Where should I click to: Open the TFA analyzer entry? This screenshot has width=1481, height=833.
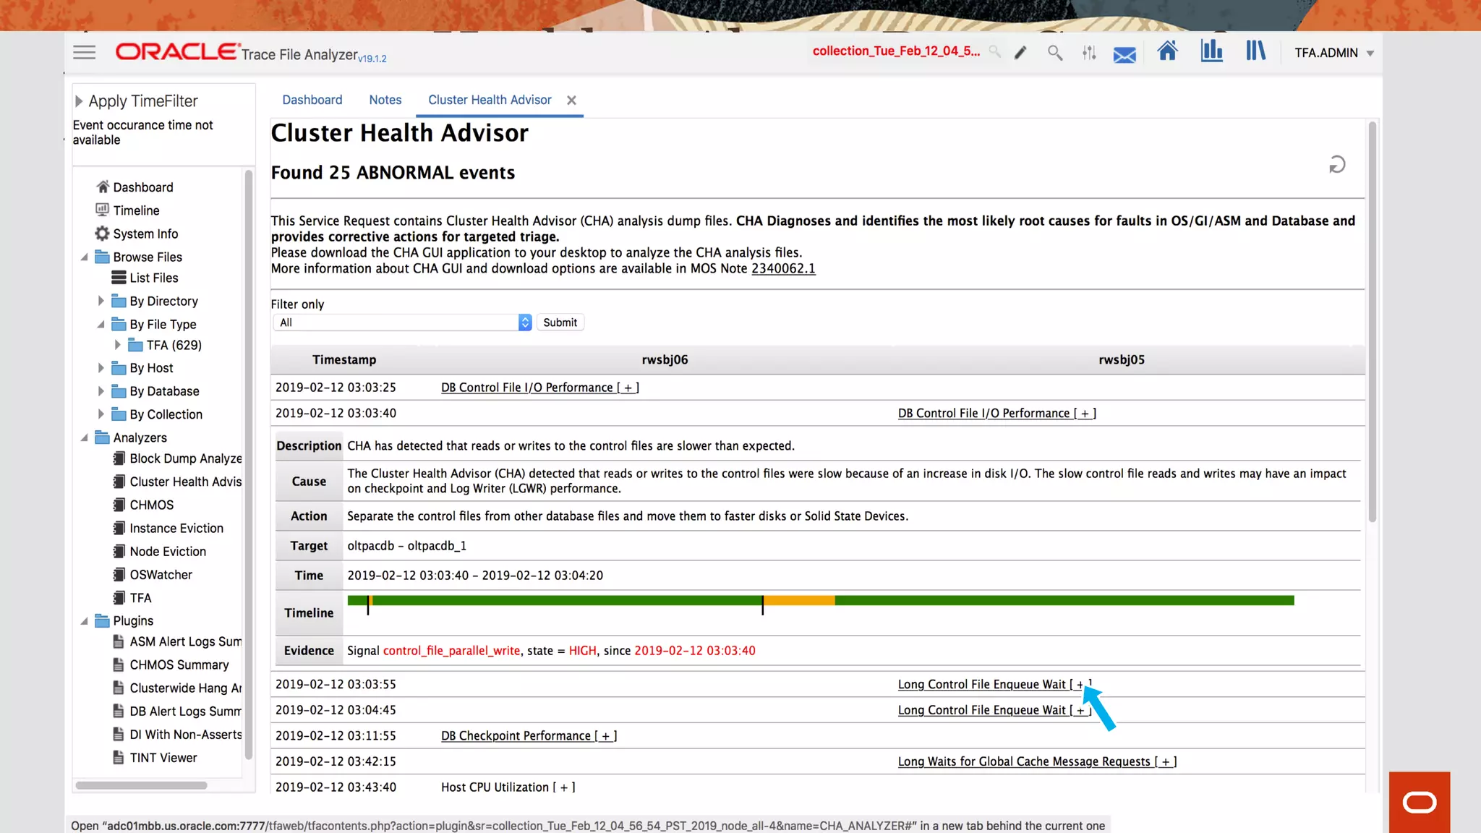tap(140, 598)
